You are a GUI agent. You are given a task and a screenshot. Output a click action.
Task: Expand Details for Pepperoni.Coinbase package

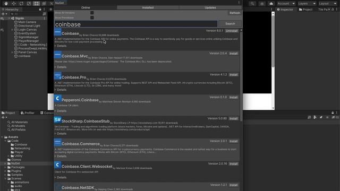coord(61,111)
